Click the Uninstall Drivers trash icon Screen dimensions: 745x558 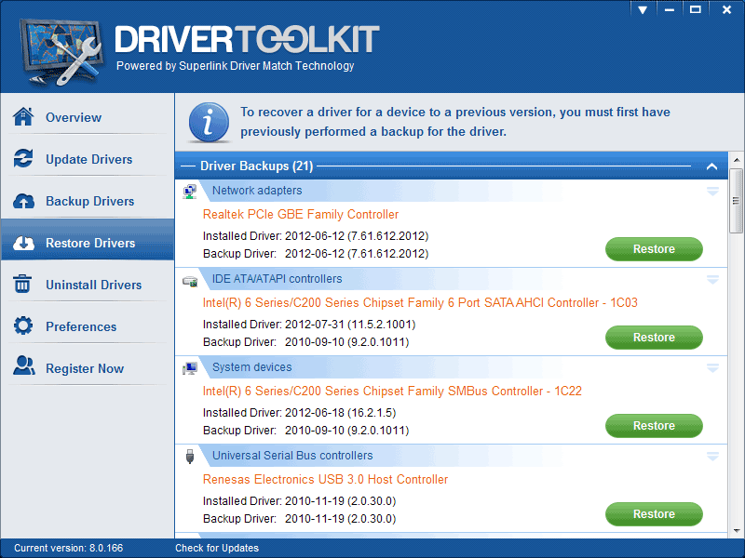tap(23, 285)
